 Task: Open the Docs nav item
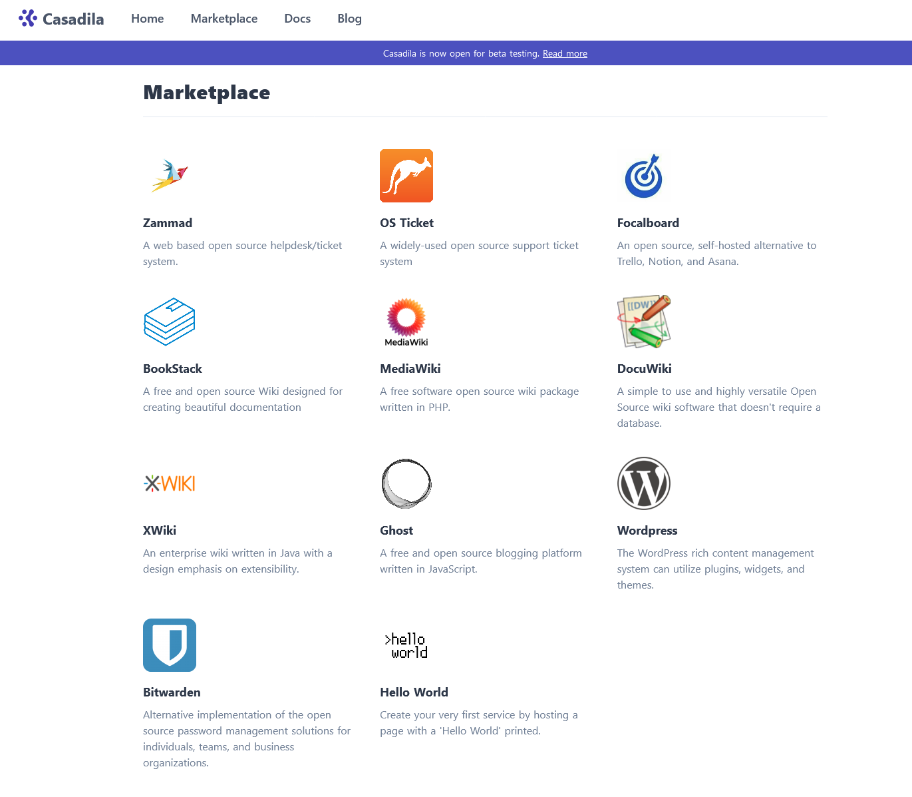(x=297, y=19)
